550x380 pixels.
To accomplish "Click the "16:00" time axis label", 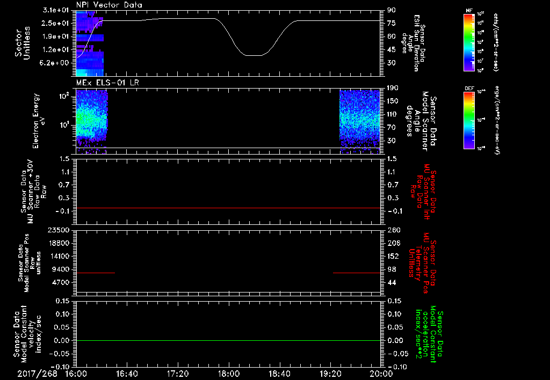I will point(76,374).
